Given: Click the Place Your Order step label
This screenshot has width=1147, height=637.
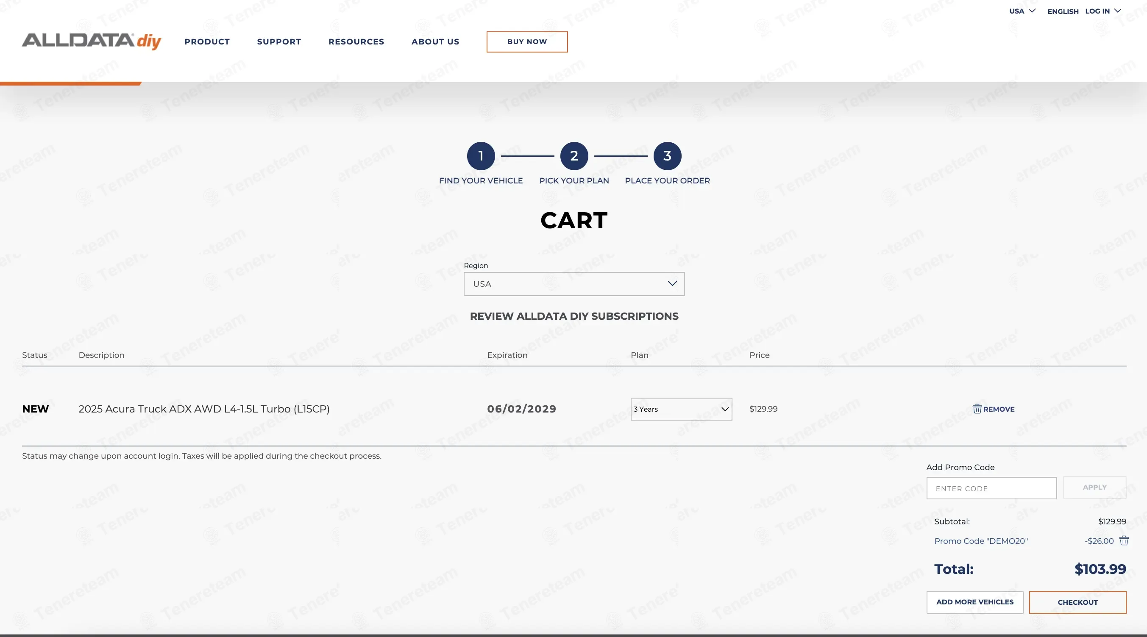Looking at the screenshot, I should pyautogui.click(x=667, y=180).
